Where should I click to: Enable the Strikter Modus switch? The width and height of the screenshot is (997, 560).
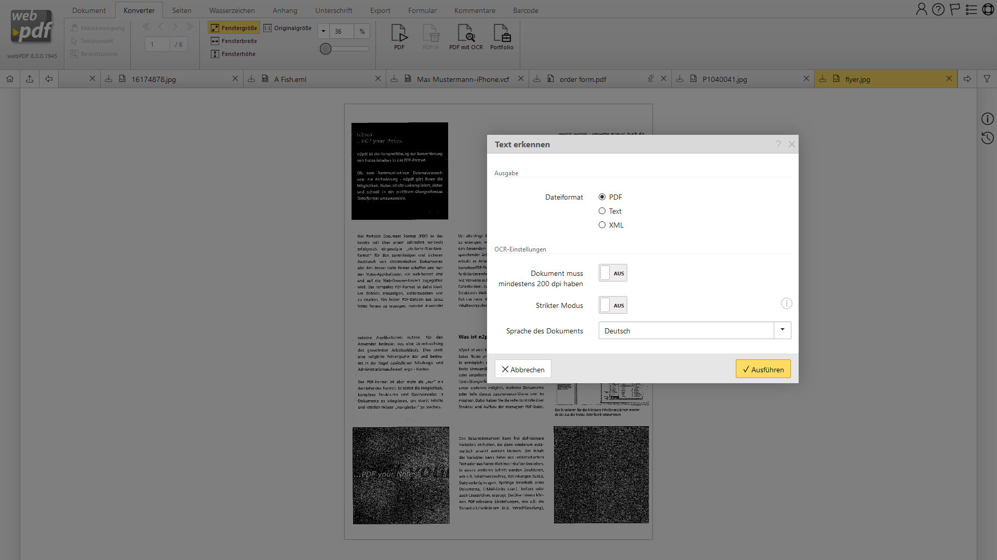(x=613, y=305)
